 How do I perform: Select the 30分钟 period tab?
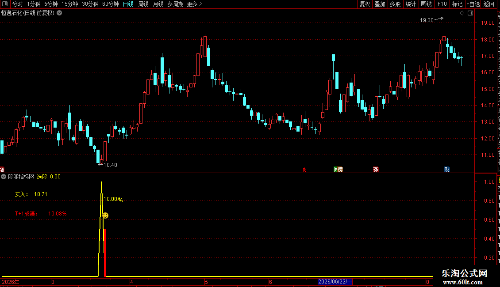(x=90, y=4)
